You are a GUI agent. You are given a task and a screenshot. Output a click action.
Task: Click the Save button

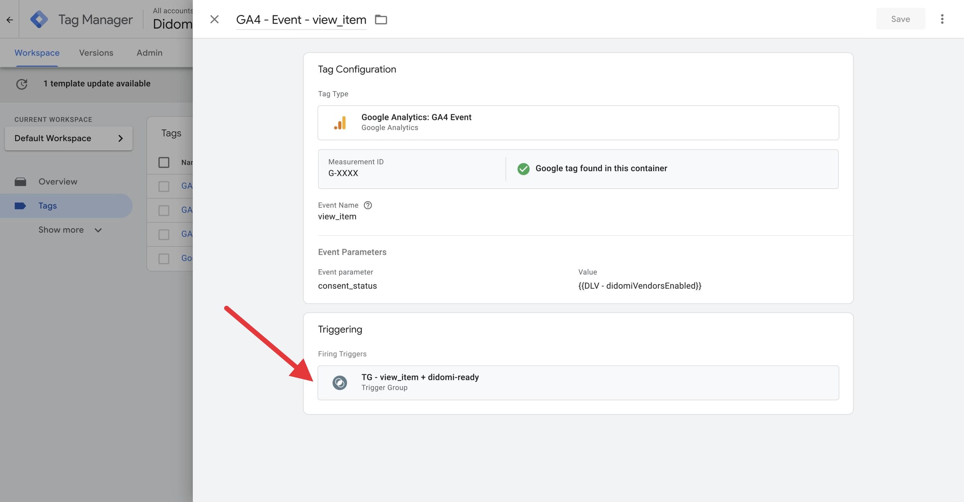coord(901,19)
